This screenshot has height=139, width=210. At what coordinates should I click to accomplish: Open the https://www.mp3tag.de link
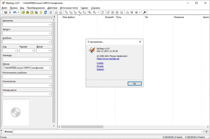(108, 58)
